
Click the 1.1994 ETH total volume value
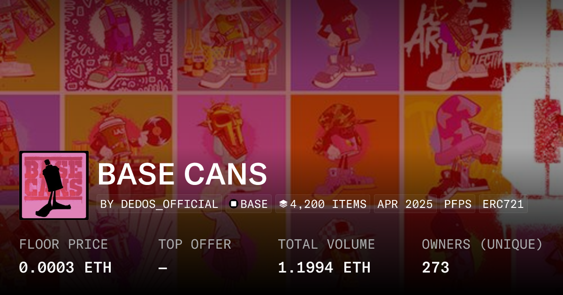(x=324, y=267)
